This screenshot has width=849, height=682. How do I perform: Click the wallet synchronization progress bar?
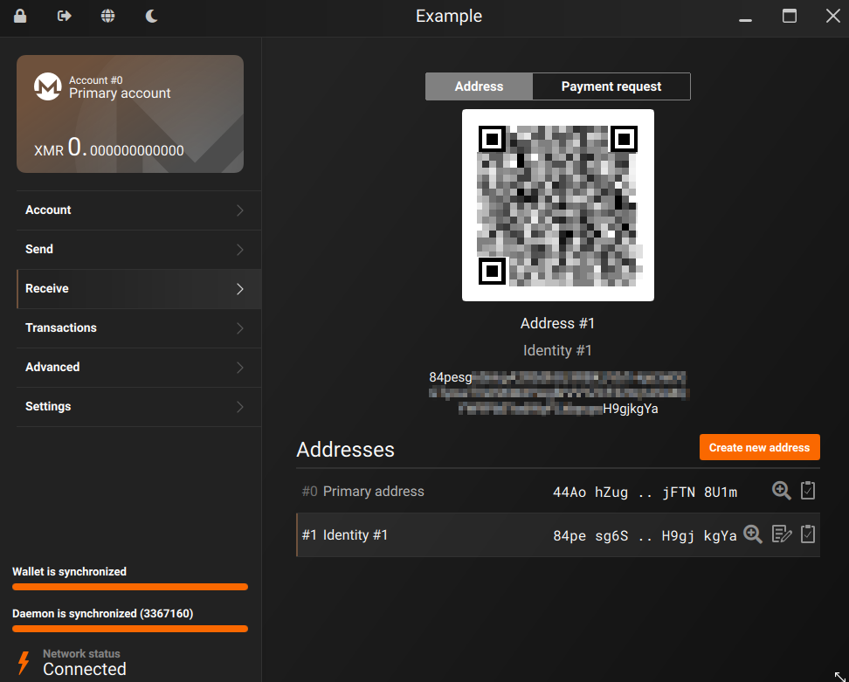tap(130, 587)
